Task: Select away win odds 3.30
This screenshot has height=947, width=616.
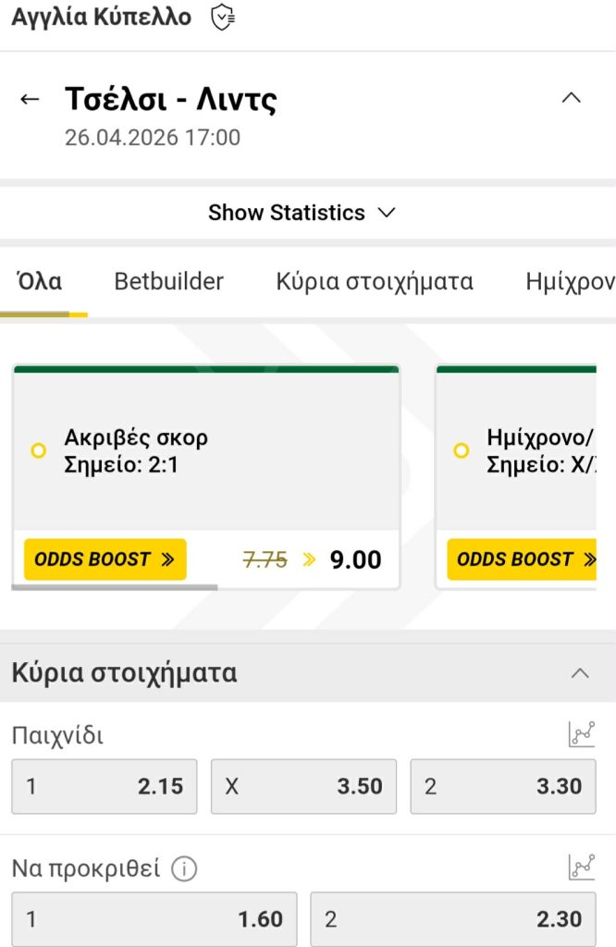Action: tap(502, 786)
